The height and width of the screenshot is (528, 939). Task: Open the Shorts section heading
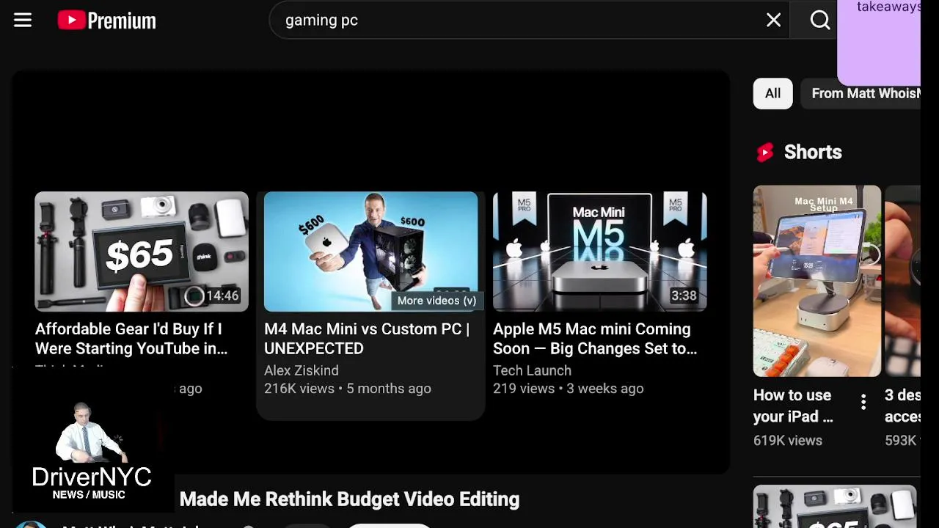point(813,152)
